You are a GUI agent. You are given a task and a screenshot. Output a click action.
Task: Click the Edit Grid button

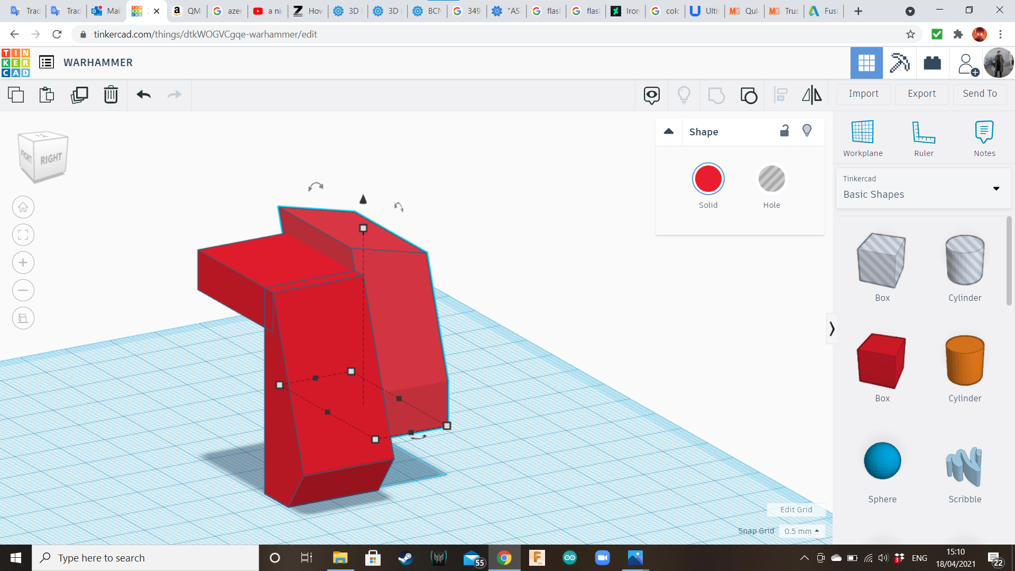coord(796,510)
